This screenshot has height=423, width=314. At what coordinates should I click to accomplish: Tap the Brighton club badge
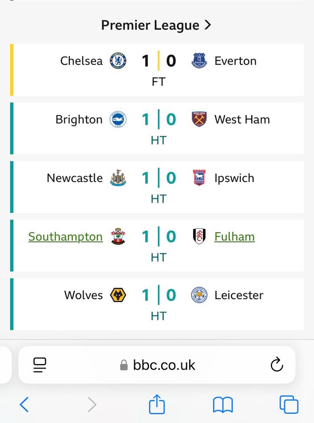click(x=118, y=120)
